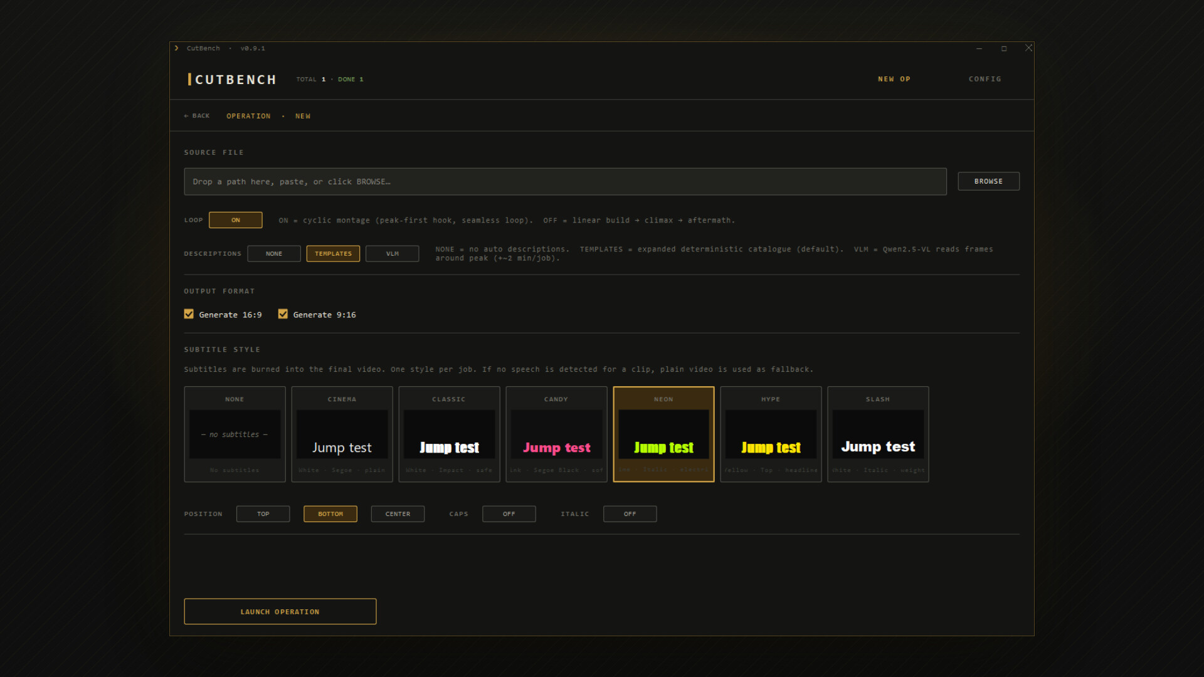This screenshot has height=677, width=1204.
Task: Click the DONE 1 counter text
Action: (351, 80)
